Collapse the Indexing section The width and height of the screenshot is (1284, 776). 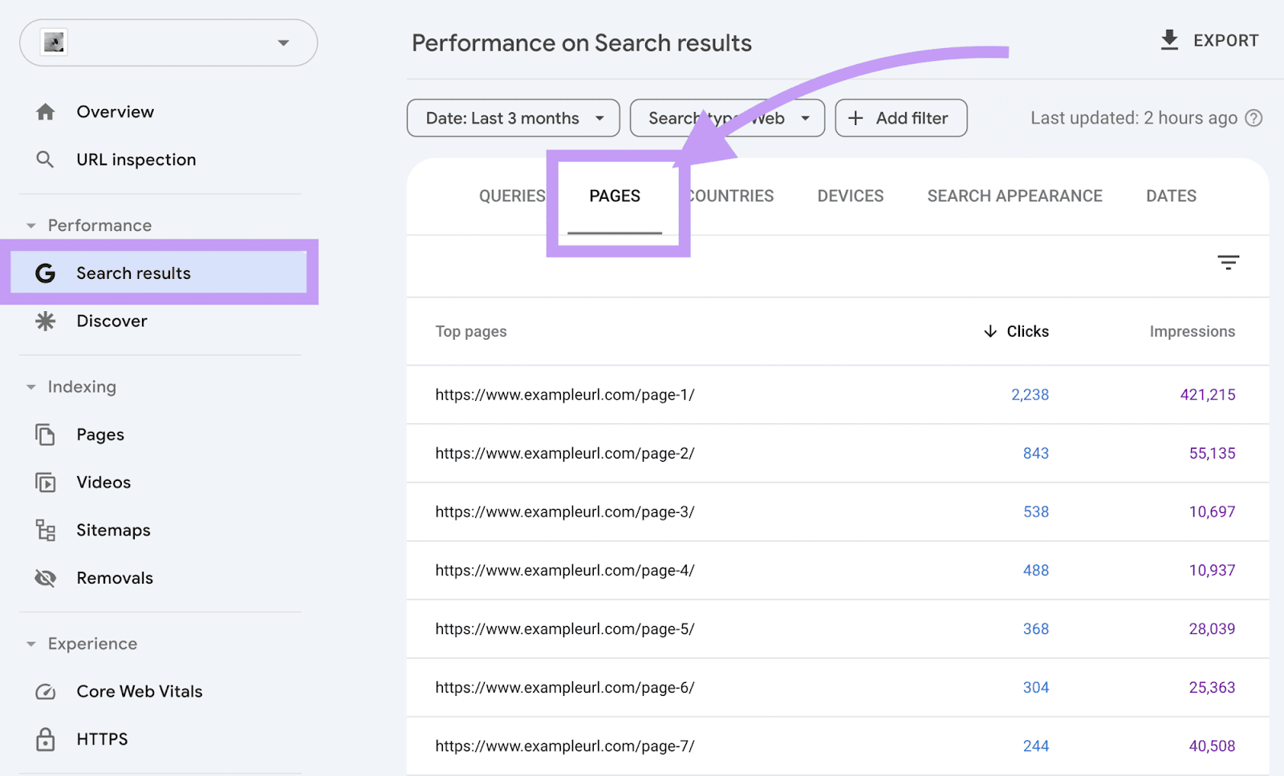coord(30,386)
